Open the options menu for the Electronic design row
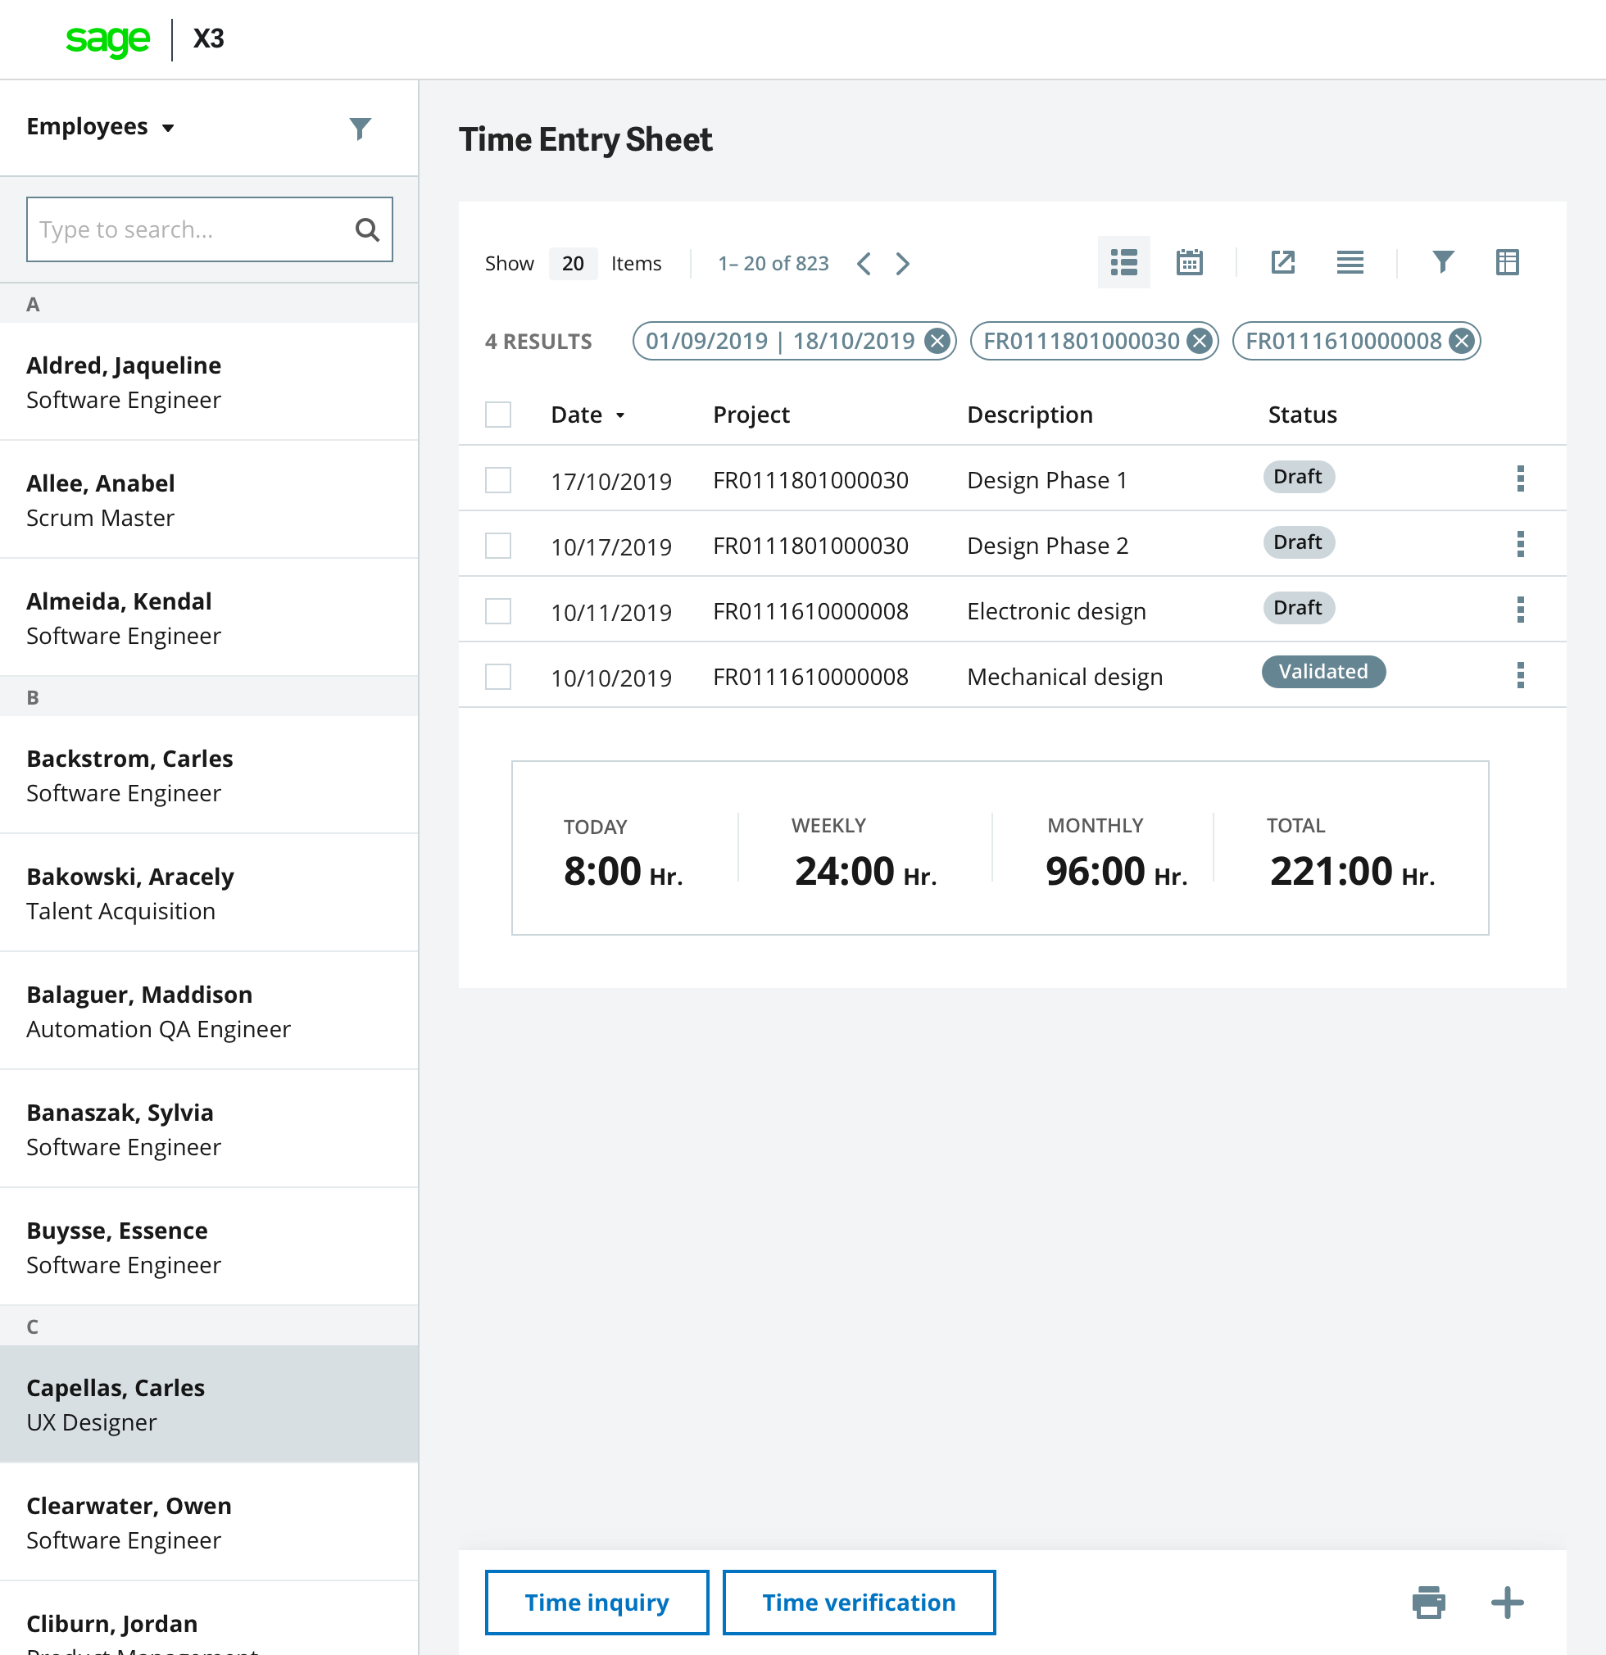The height and width of the screenshot is (1655, 1606). click(1521, 610)
